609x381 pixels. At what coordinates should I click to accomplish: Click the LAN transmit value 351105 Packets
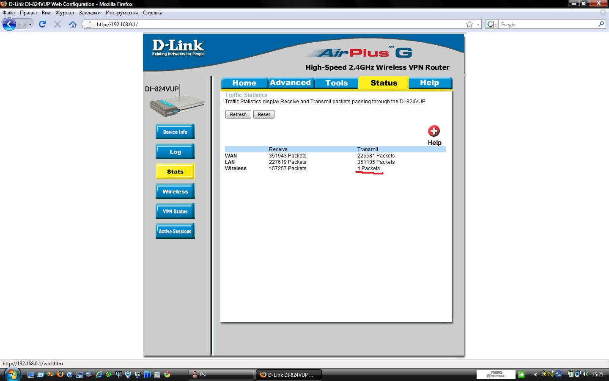pyautogui.click(x=376, y=162)
